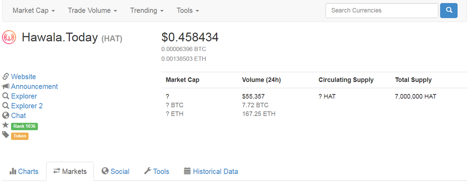Focus the Search Currencies input field
Viewport: 469px width, 185px height.
(x=382, y=10)
